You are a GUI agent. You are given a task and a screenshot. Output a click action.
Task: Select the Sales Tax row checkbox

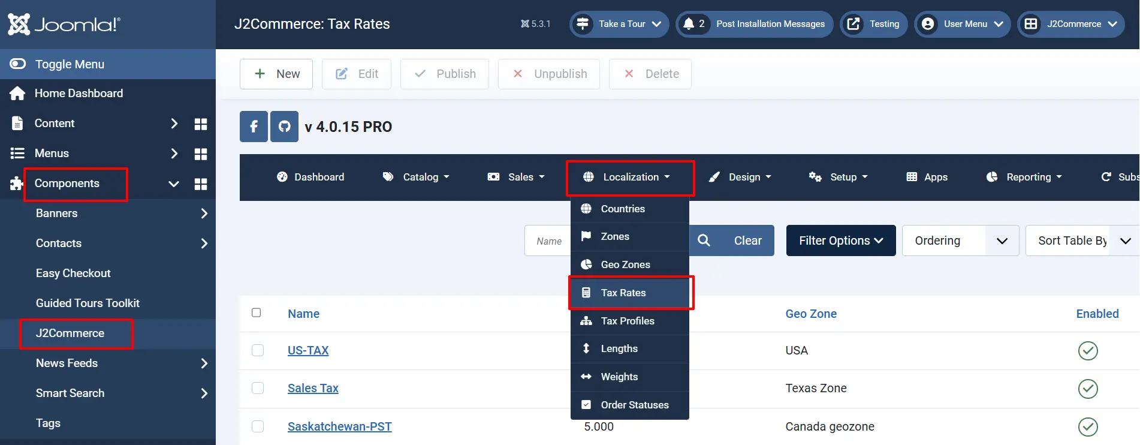(x=258, y=388)
